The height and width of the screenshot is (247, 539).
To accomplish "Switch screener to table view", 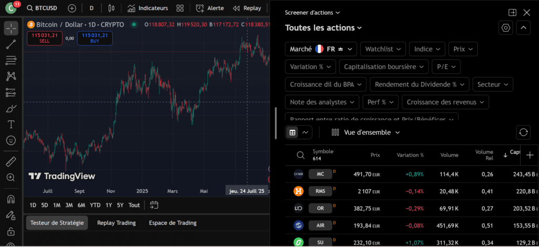I will tap(293, 132).
